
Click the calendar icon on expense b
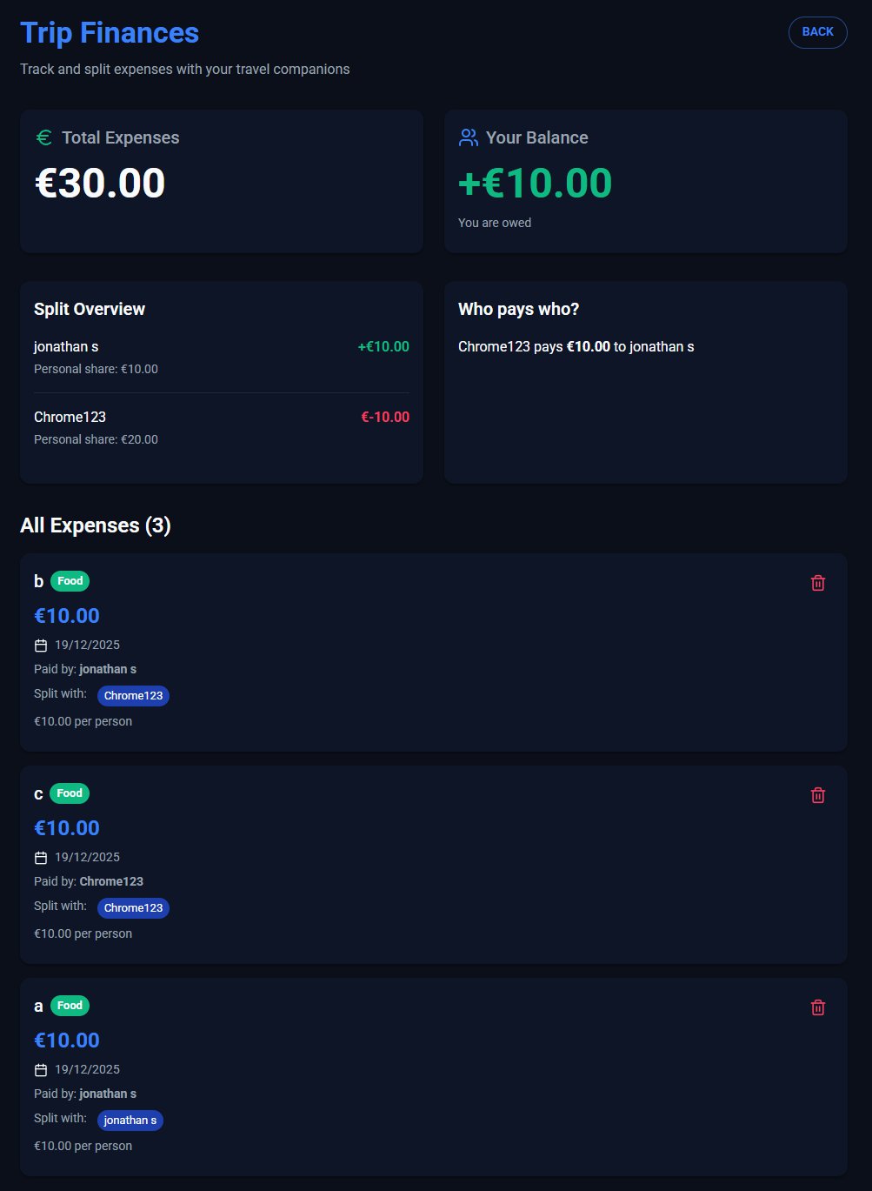click(41, 646)
